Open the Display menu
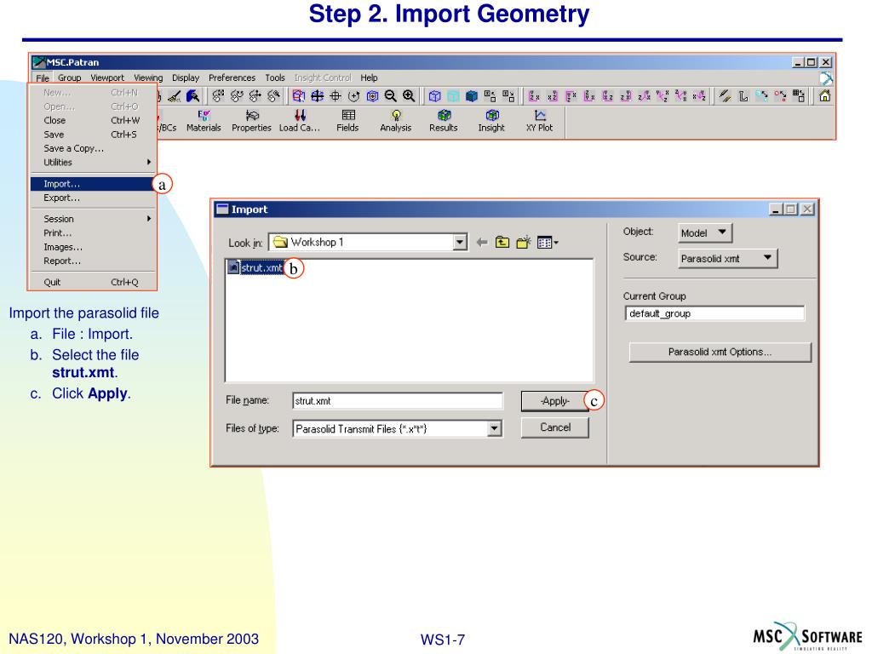 (186, 77)
